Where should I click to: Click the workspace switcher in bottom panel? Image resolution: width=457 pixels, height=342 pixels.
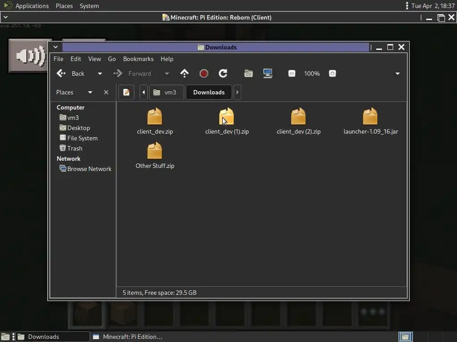(405, 337)
